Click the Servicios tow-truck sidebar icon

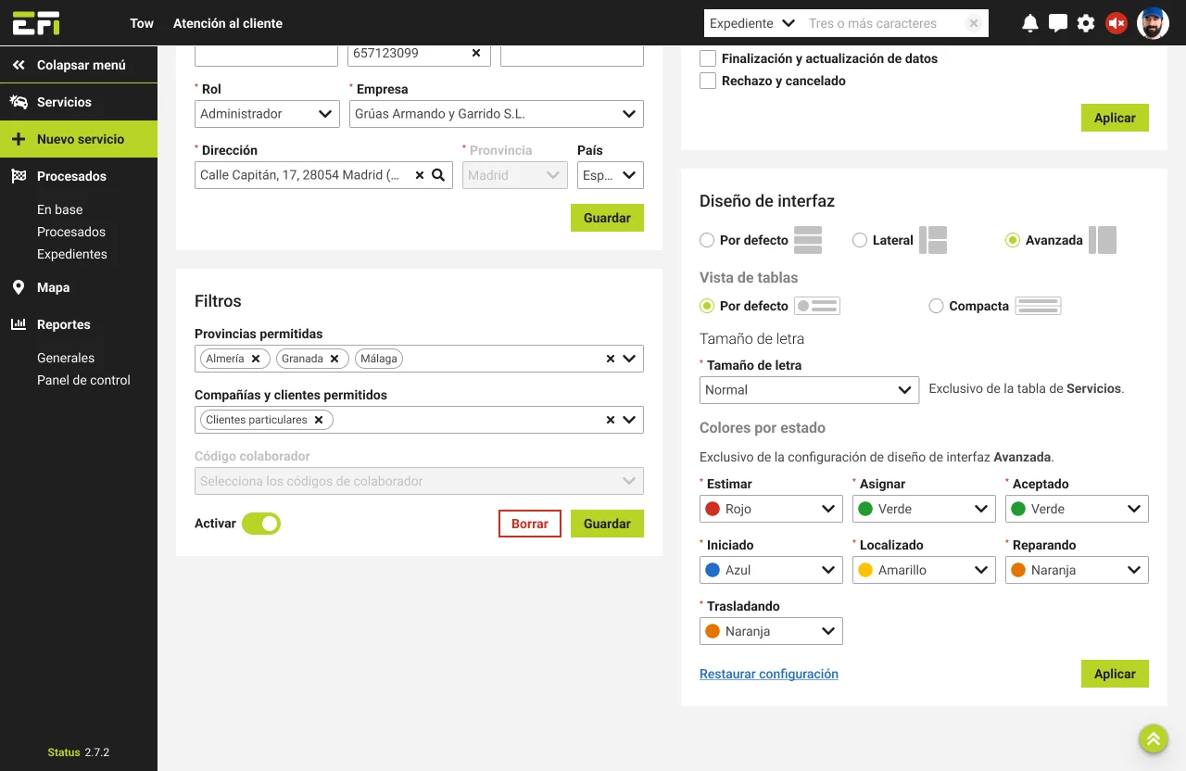(19, 102)
